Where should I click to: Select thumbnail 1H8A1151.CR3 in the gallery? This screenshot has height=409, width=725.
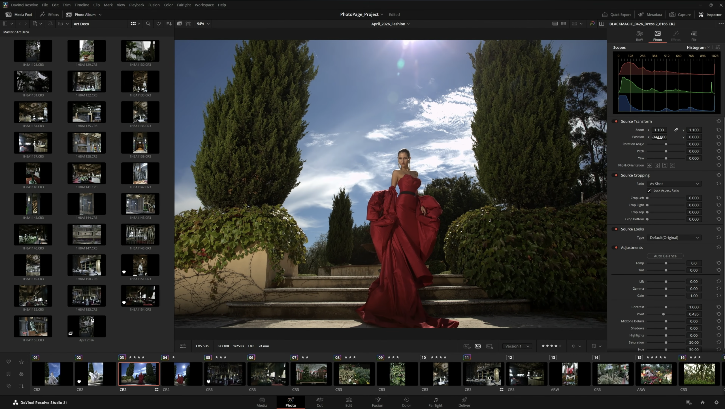click(140, 265)
